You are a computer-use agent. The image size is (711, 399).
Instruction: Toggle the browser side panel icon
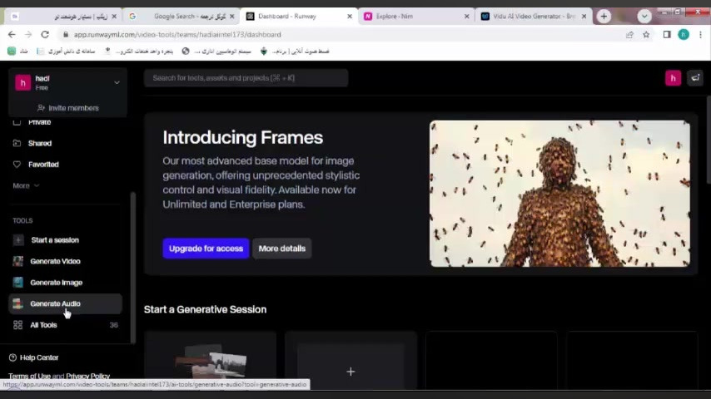click(667, 34)
